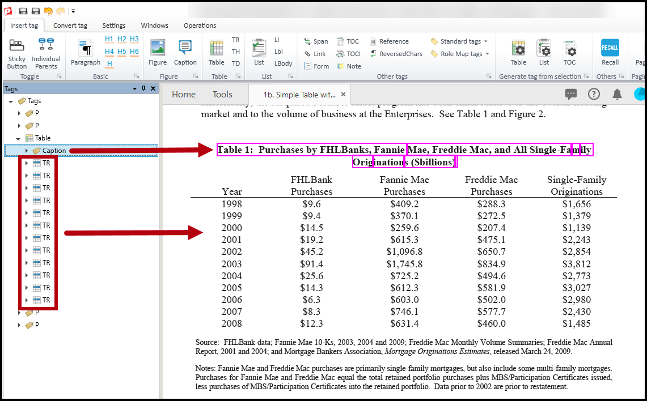Image resolution: width=647 pixels, height=401 pixels.
Task: Open the Role Map tags dropdown
Action: click(460, 54)
